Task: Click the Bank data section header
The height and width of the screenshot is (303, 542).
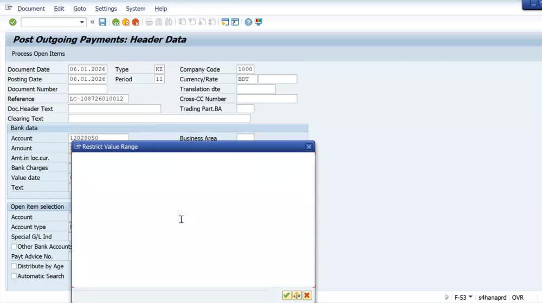Action: 157,128
